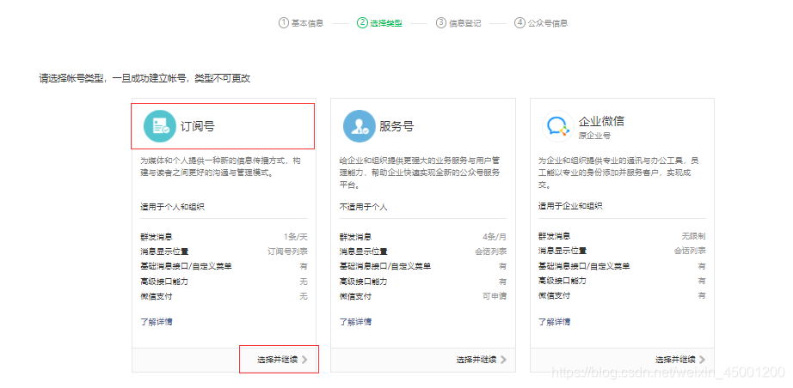Click the step 3 circle number icon
Image resolution: width=793 pixels, height=388 pixels.
click(441, 22)
